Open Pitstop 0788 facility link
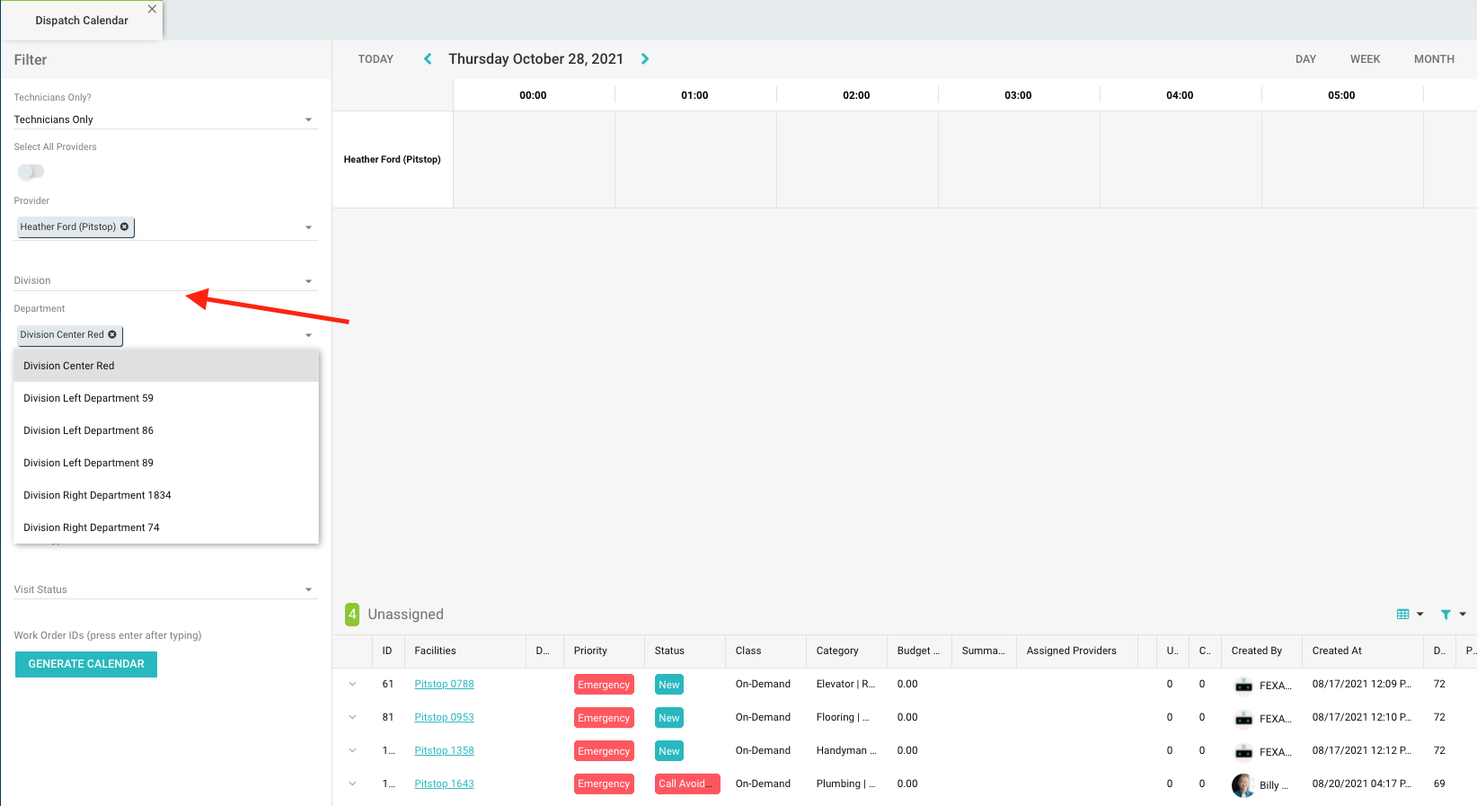Screen dimensions: 1477x806 point(444,685)
